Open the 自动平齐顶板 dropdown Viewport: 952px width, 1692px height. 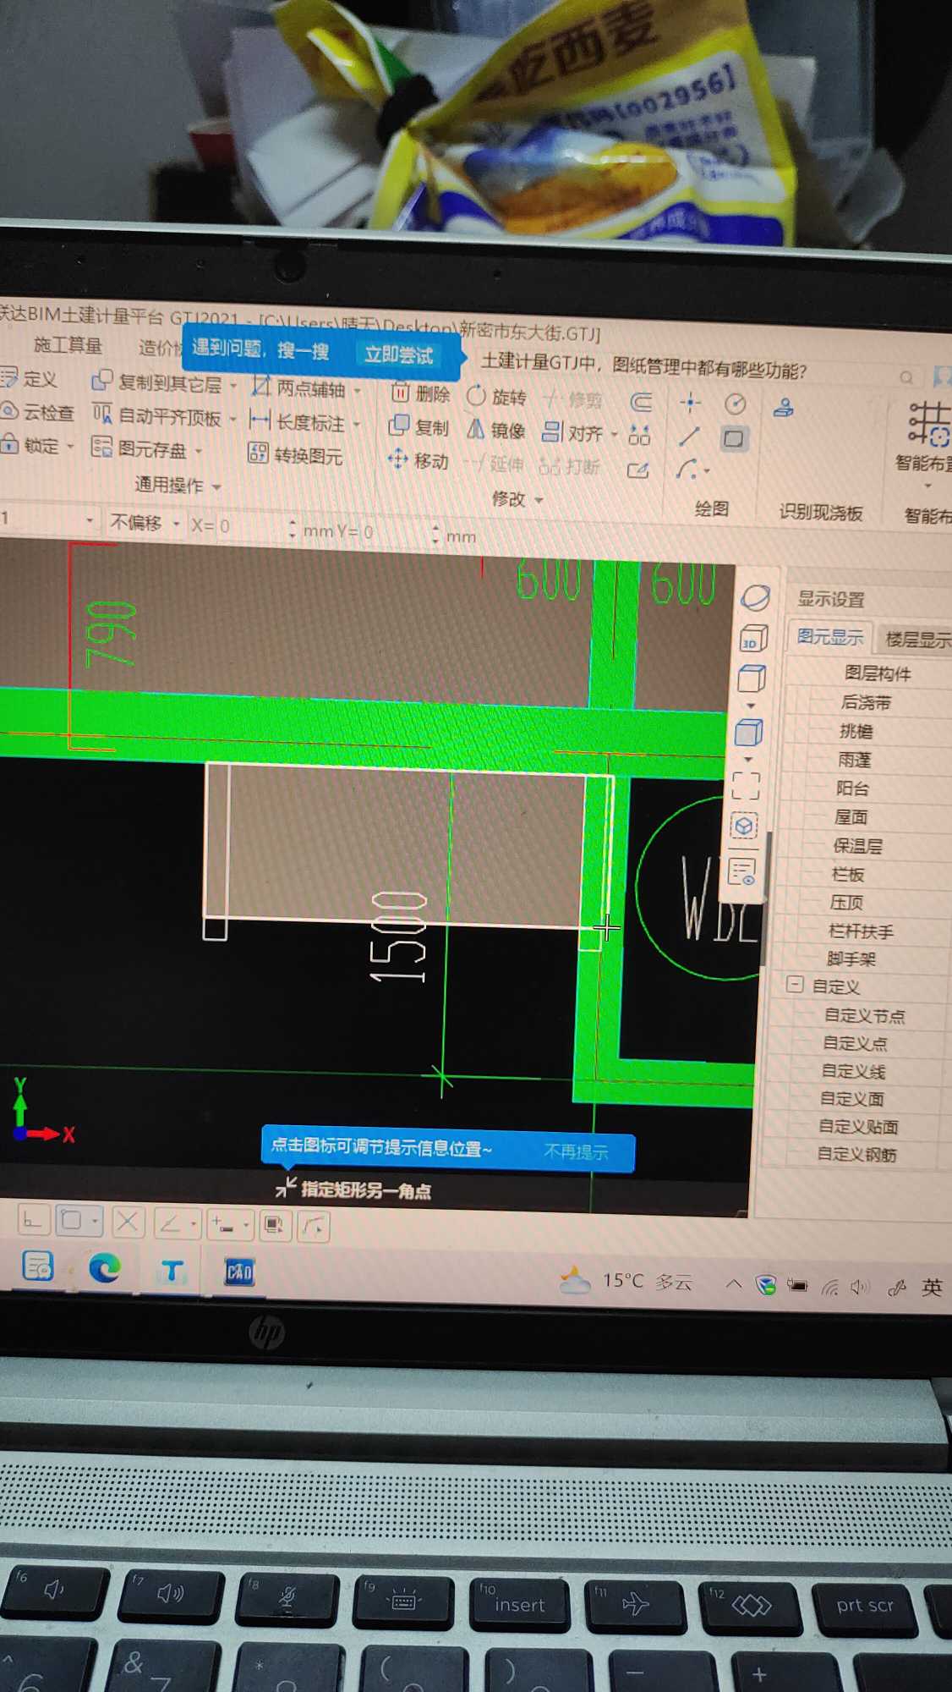[x=233, y=419]
